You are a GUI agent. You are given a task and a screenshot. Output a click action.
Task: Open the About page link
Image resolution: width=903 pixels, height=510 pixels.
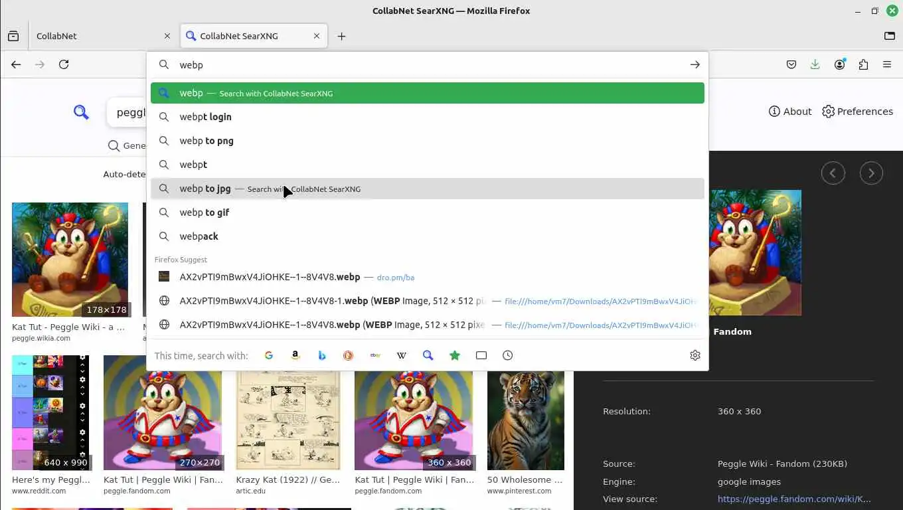pyautogui.click(x=790, y=112)
